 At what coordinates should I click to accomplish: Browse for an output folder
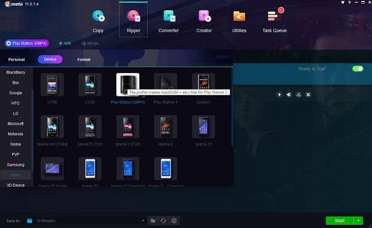click(x=153, y=221)
